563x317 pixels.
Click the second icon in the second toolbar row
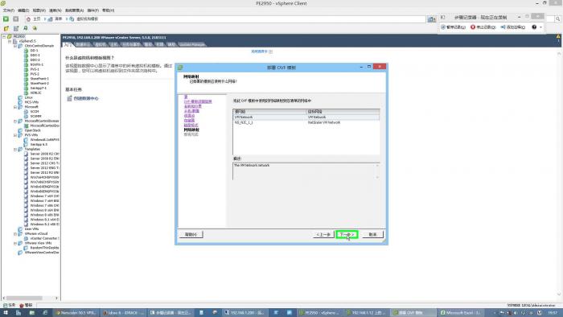16,28
